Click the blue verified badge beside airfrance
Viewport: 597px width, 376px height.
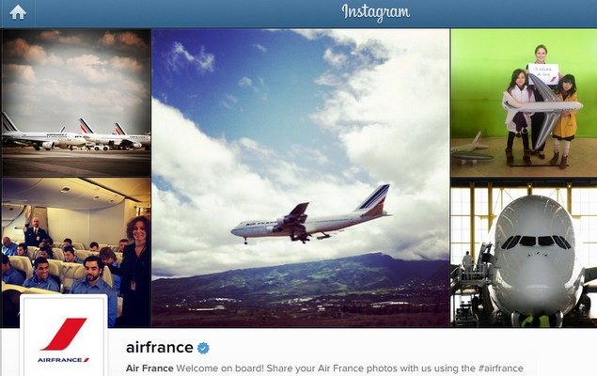(203, 348)
